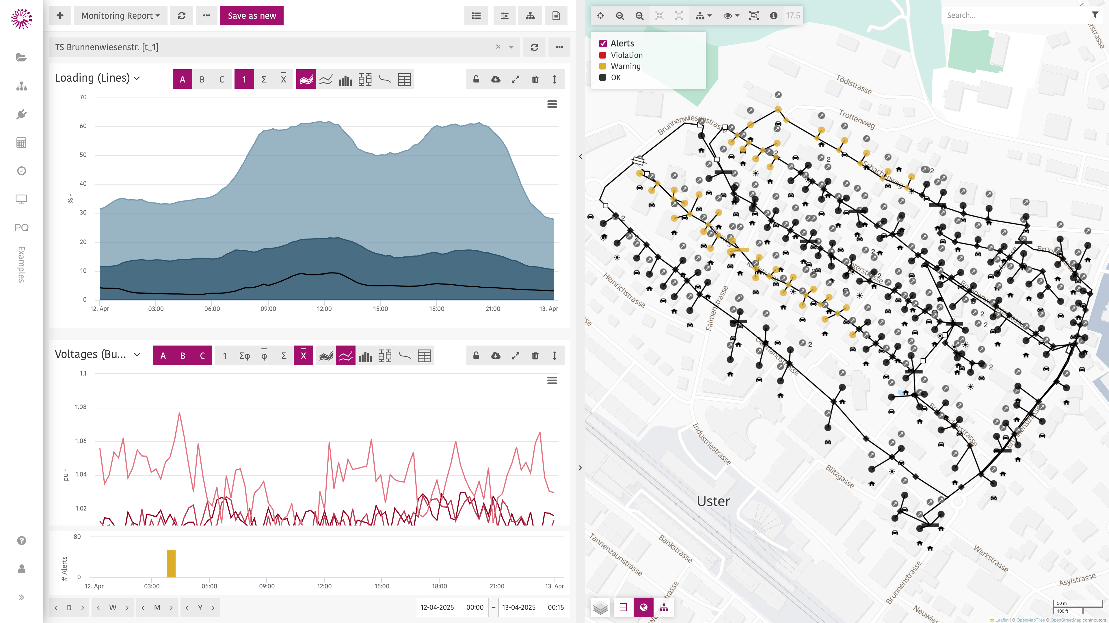
Task: Click the Save as new button
Action: click(x=252, y=16)
